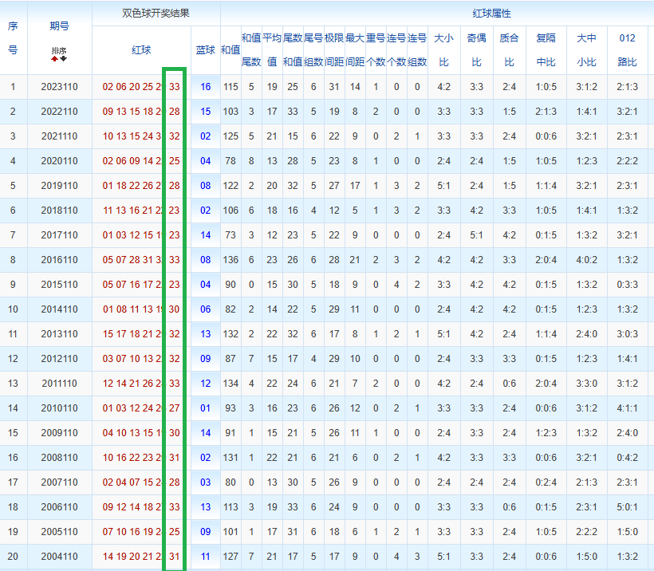Image resolution: width=654 pixels, height=571 pixels.
Task: Click blue ball 16 in row 1
Action: (x=205, y=87)
